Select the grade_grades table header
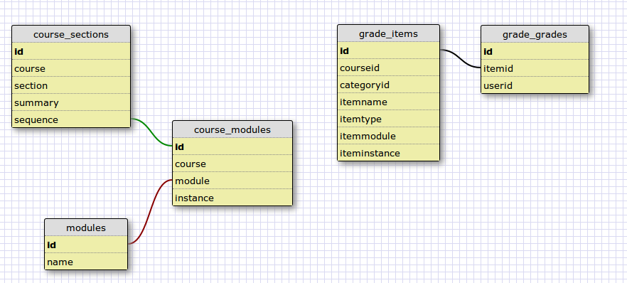Screen dimensions: 627x283 pyautogui.click(x=535, y=34)
